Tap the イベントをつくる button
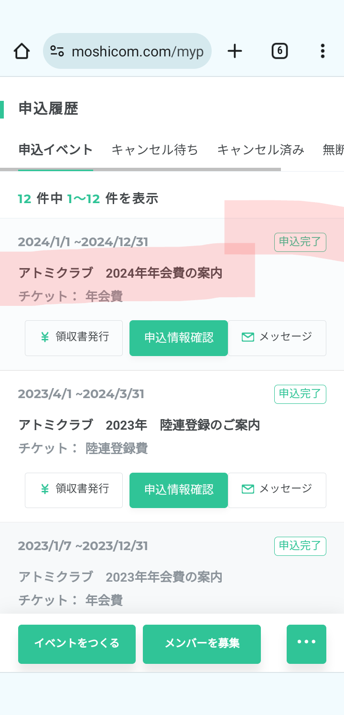The height and width of the screenshot is (715, 344). click(77, 644)
